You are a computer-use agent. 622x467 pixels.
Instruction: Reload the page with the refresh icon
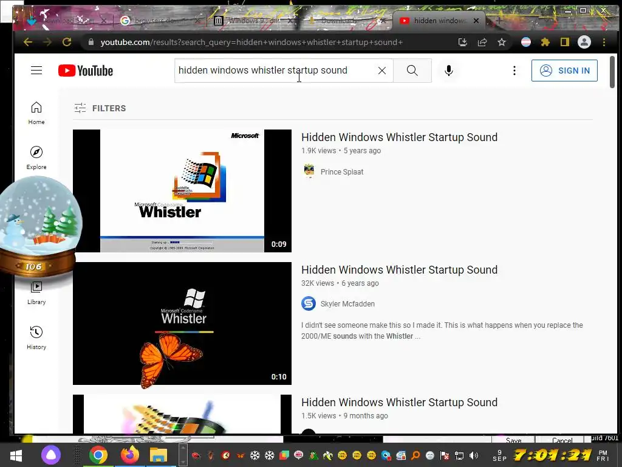coord(67,42)
